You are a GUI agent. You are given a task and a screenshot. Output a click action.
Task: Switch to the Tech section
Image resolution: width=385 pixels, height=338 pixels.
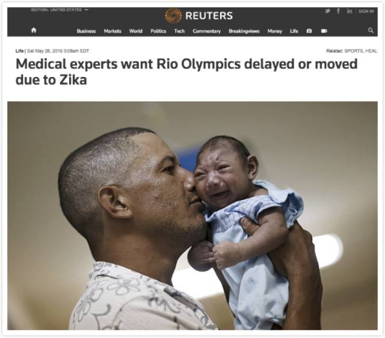pyautogui.click(x=179, y=31)
